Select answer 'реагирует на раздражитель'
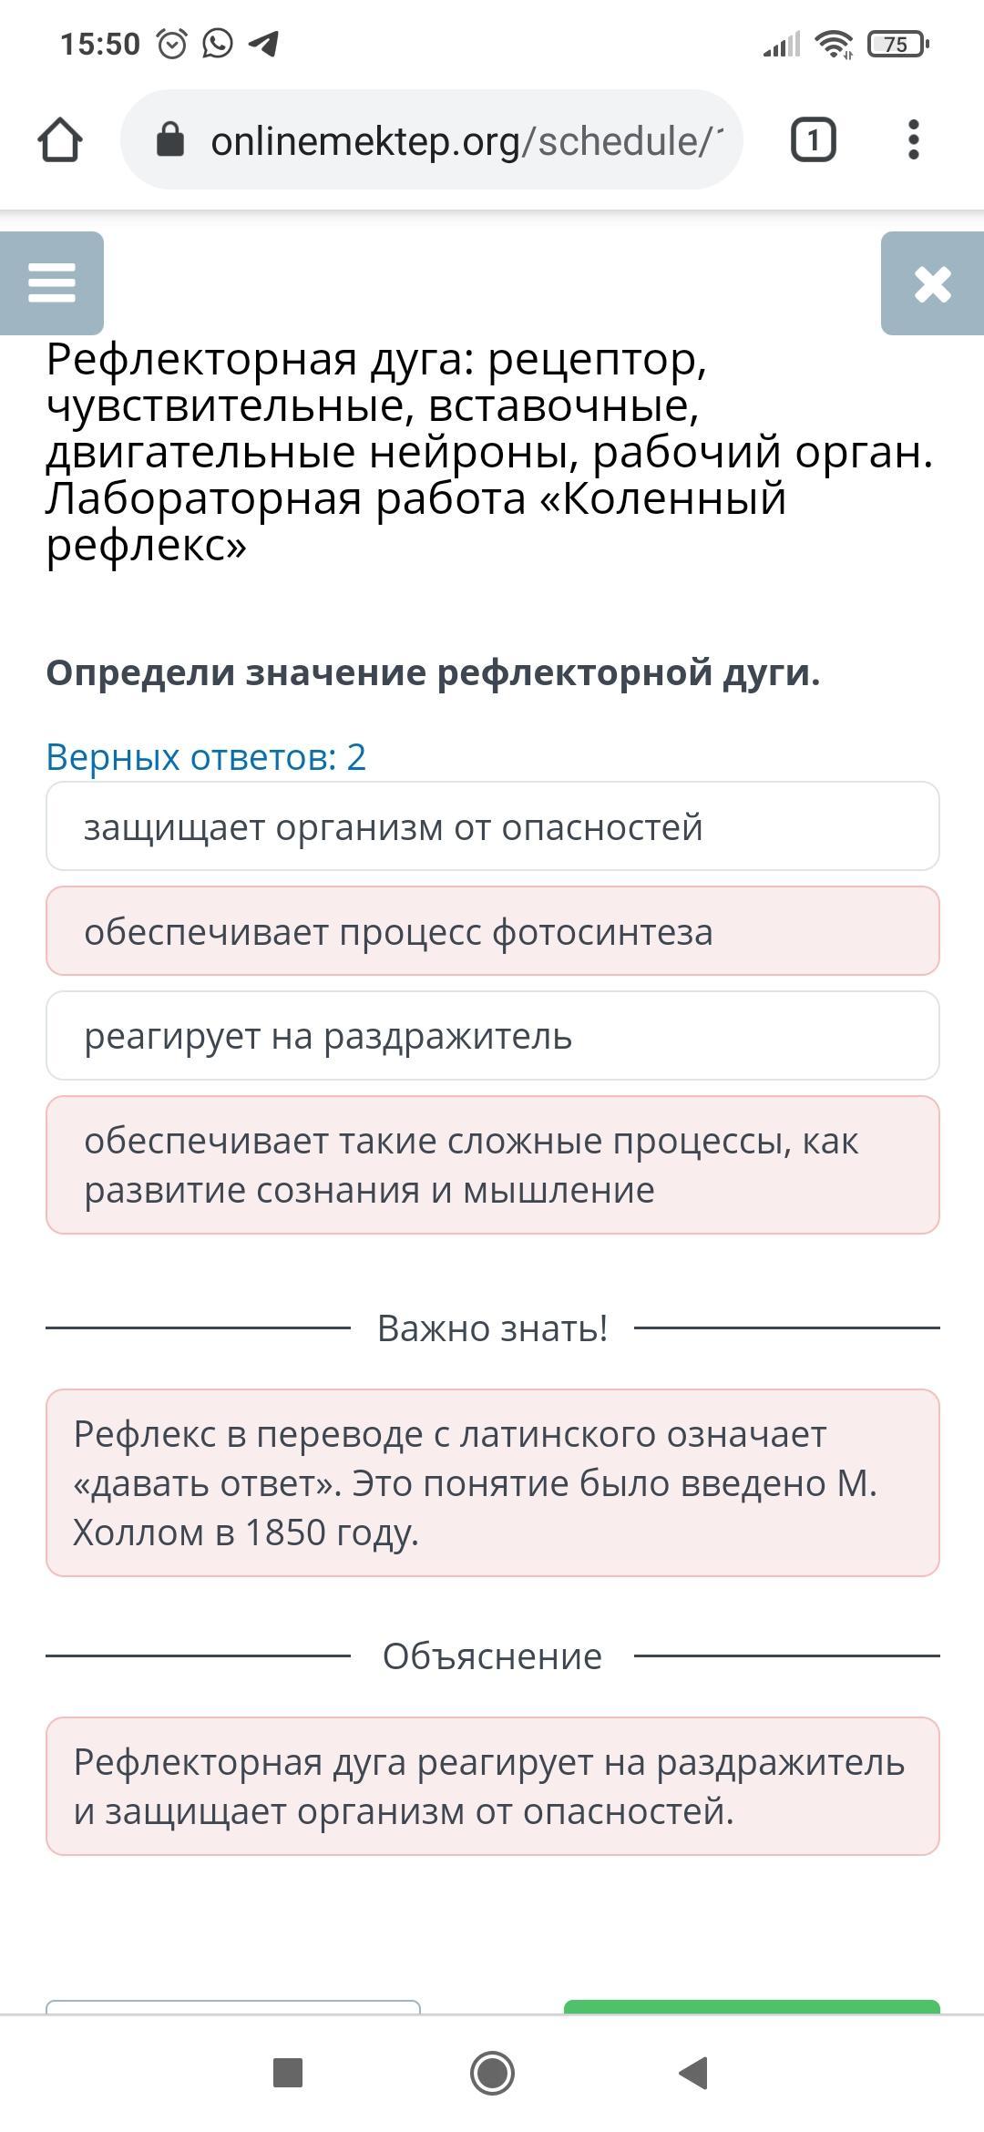 pos(493,1036)
